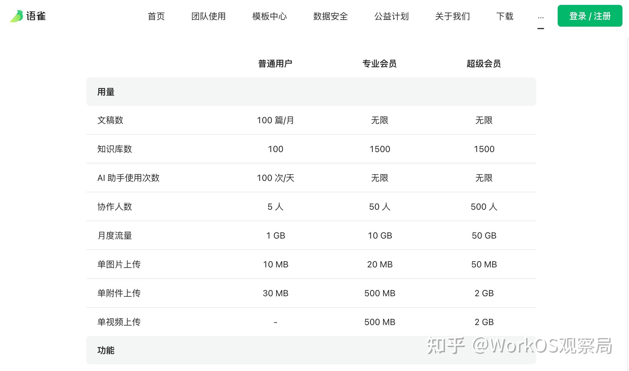Open the 下载 page
This screenshot has height=371, width=629.
505,16
